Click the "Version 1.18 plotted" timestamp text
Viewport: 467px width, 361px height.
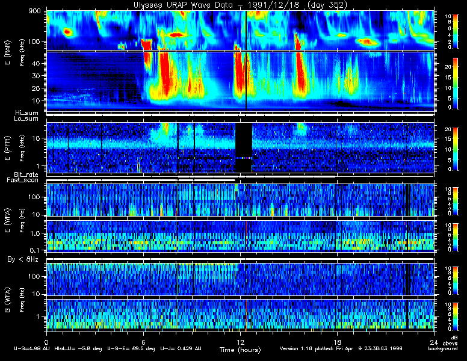(341, 348)
